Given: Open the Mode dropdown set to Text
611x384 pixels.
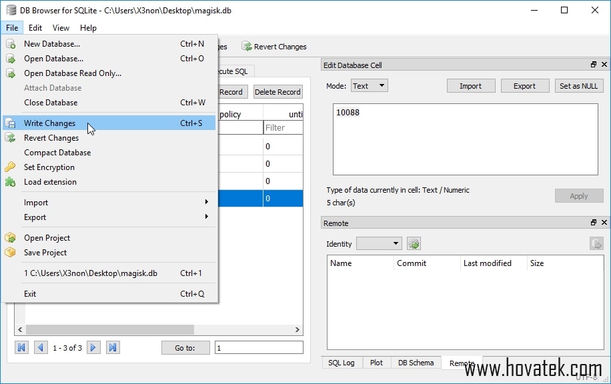Looking at the screenshot, I should pyautogui.click(x=369, y=86).
